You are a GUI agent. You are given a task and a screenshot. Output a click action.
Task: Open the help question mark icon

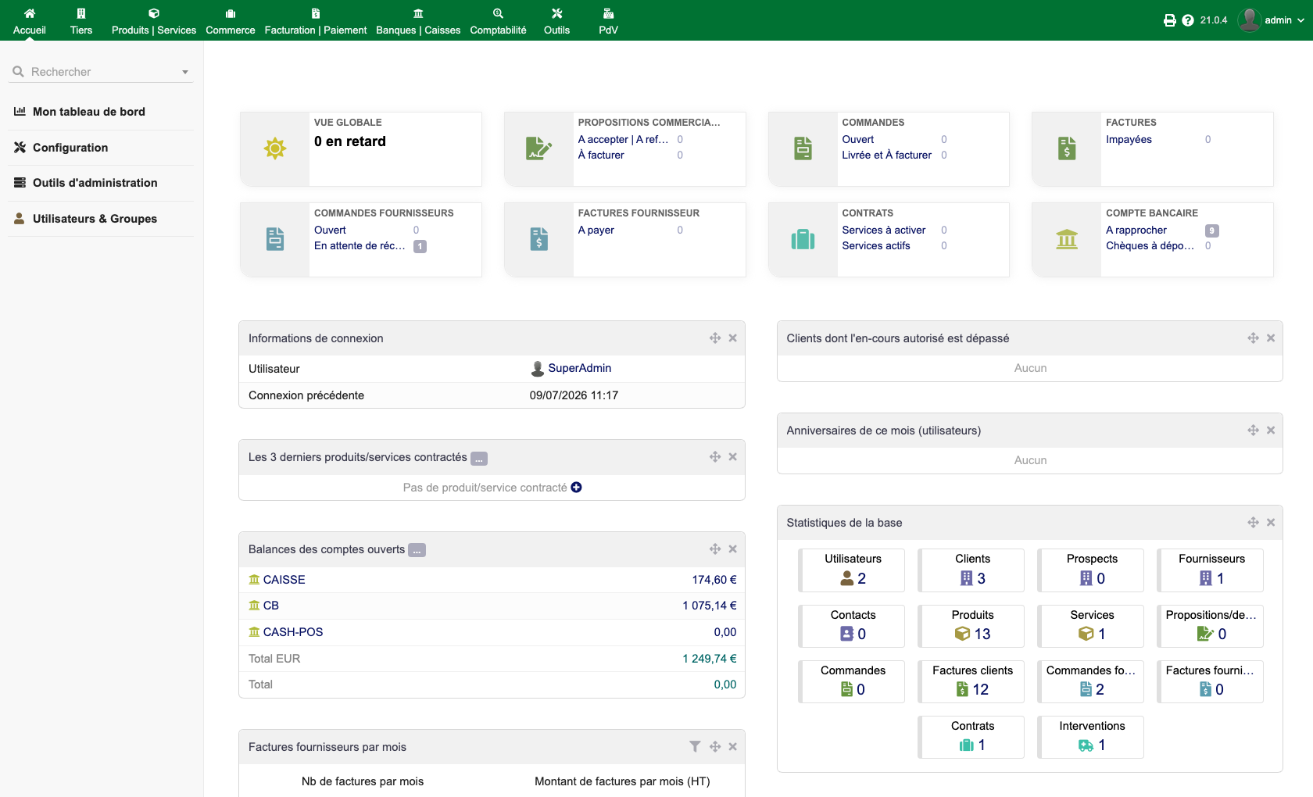pyautogui.click(x=1188, y=20)
